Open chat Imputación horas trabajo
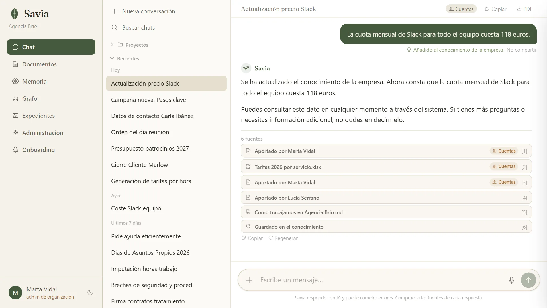This screenshot has height=308, width=547. pyautogui.click(x=166, y=269)
